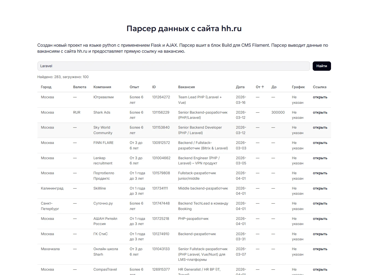
Task: Toggle sort direction on the От column
Action: click(x=259, y=87)
